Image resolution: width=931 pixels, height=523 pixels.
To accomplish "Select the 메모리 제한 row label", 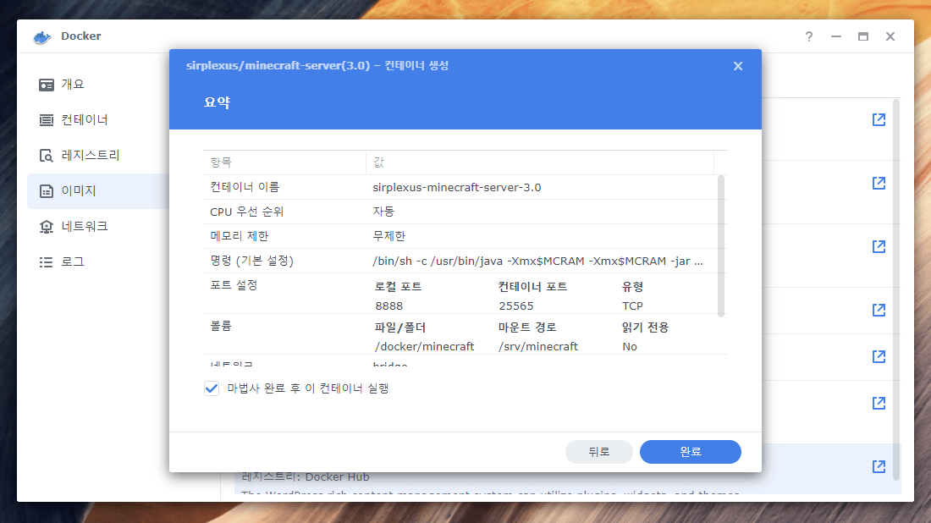I will coord(239,236).
